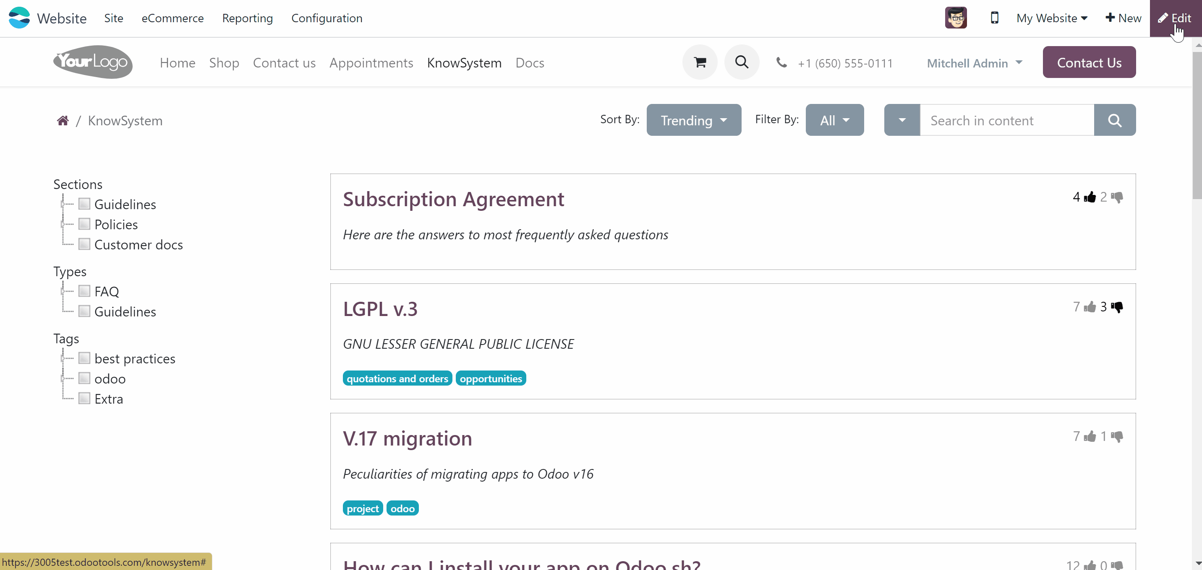Image resolution: width=1202 pixels, height=570 pixels.
Task: Tick the Policies section checkbox
Action: pyautogui.click(x=84, y=224)
